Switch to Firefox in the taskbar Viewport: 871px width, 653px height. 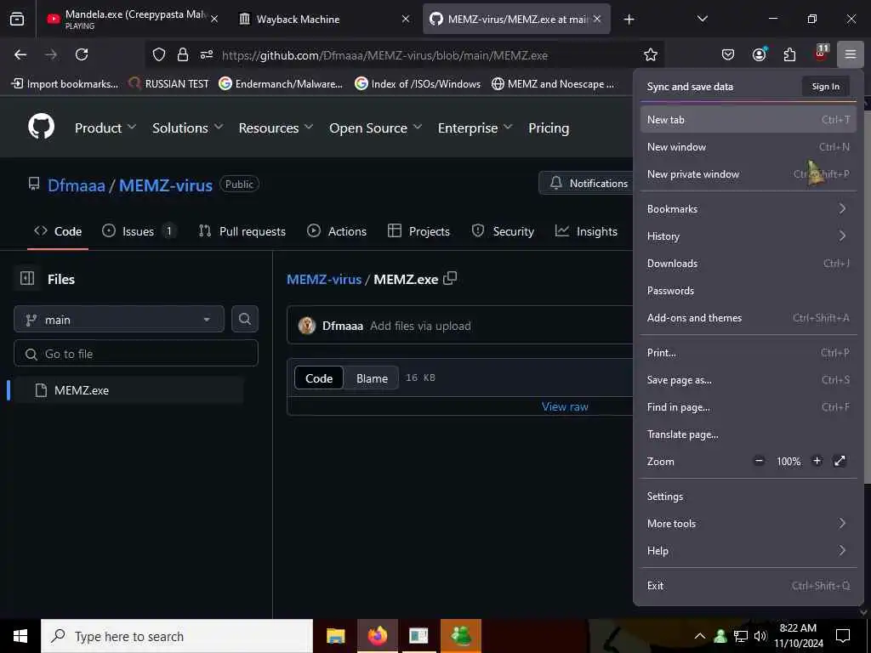[377, 636]
